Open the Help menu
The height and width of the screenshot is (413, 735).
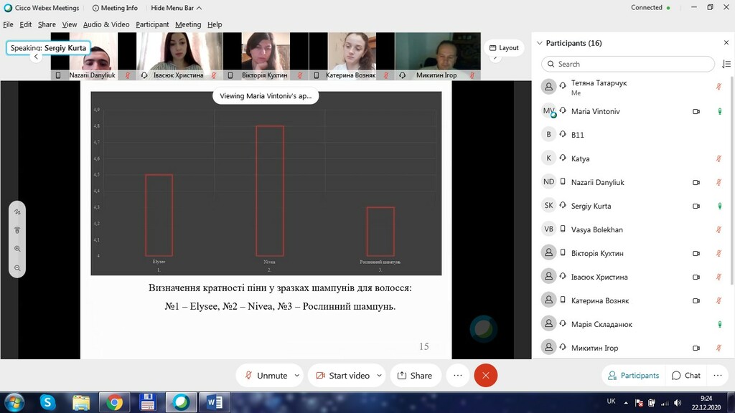pos(215,24)
